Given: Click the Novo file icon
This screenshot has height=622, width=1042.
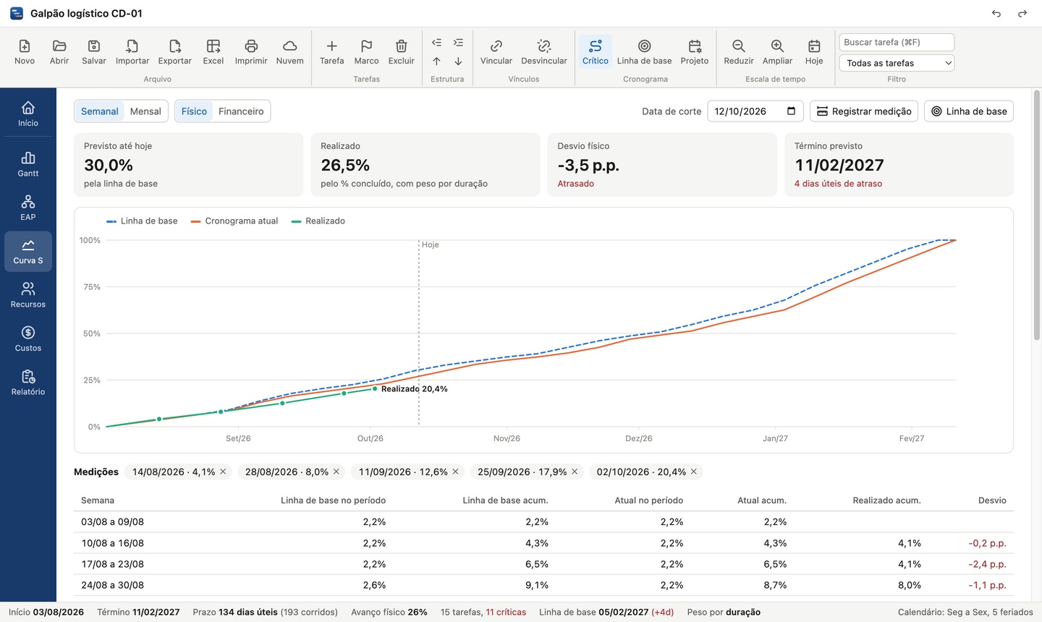Looking at the screenshot, I should [25, 46].
